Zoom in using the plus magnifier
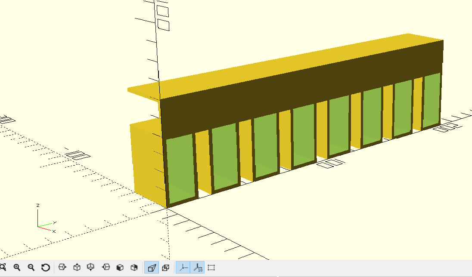 17,268
